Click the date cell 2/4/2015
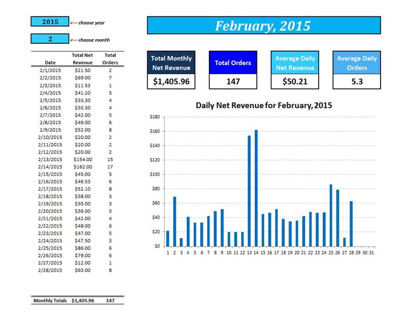Viewport: 418px width, 314px height. pos(50,93)
